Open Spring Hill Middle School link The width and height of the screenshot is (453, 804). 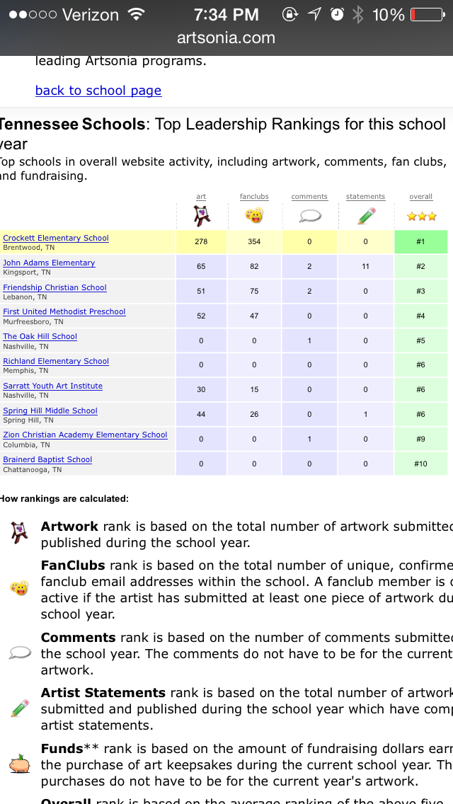click(x=50, y=410)
